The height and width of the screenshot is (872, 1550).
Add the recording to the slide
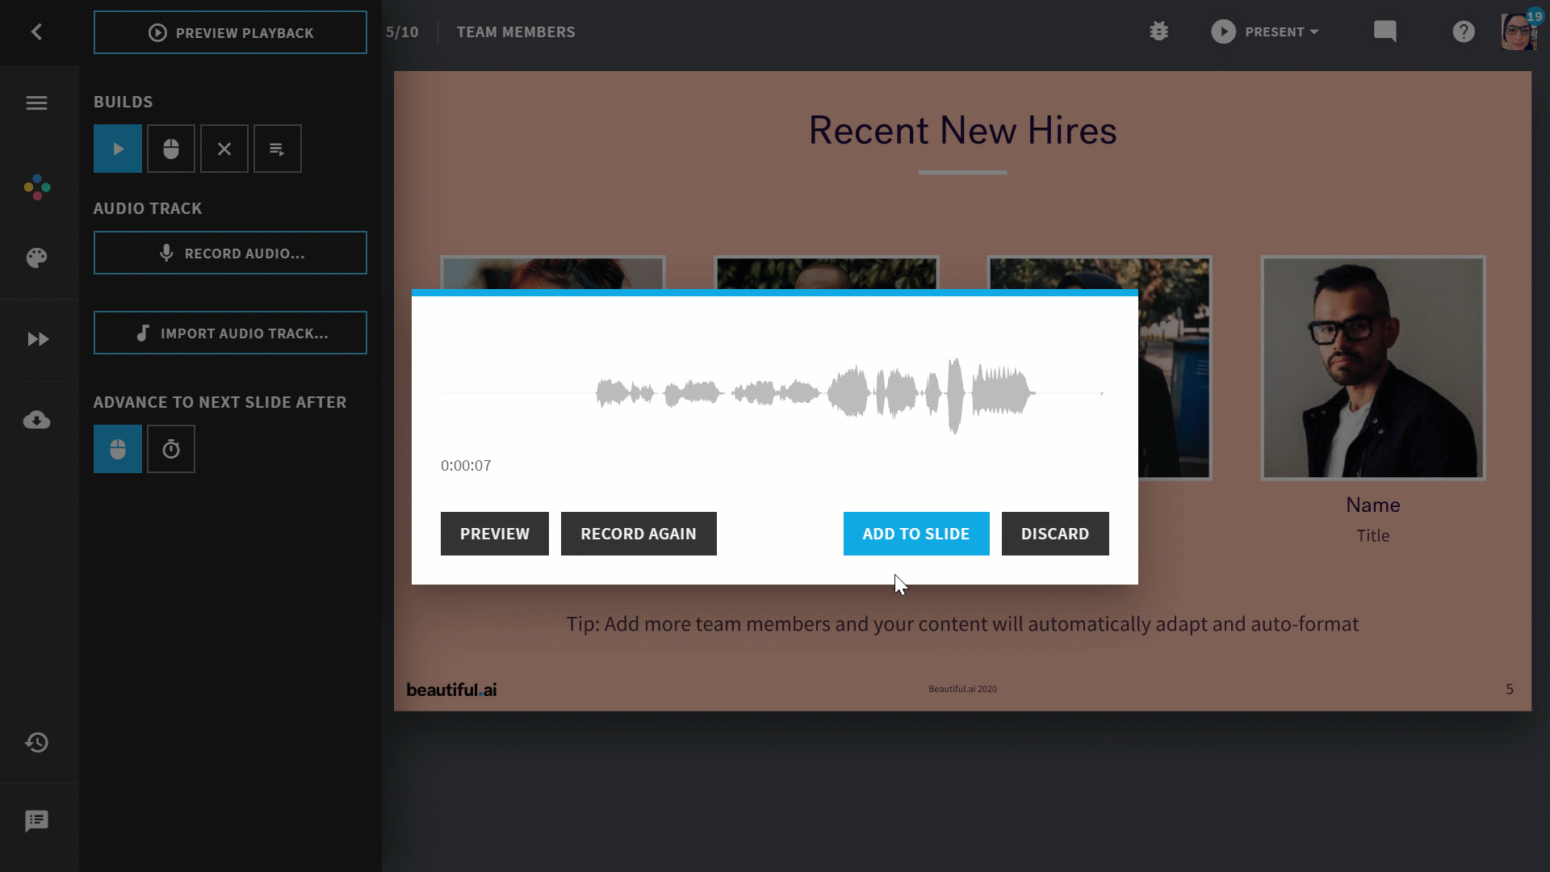click(x=916, y=534)
